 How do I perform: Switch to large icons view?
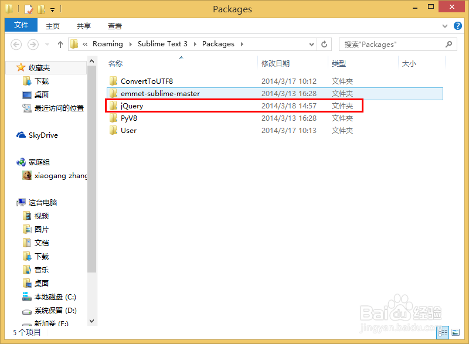pyautogui.click(x=456, y=332)
